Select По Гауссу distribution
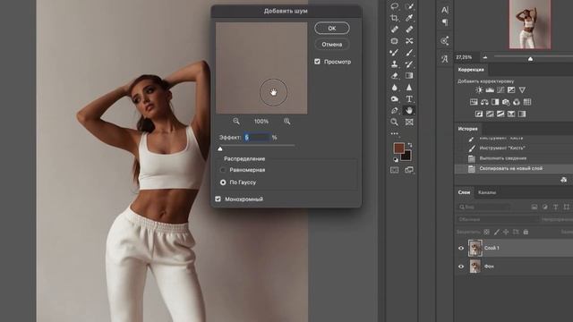The image size is (573, 322). pyautogui.click(x=223, y=182)
